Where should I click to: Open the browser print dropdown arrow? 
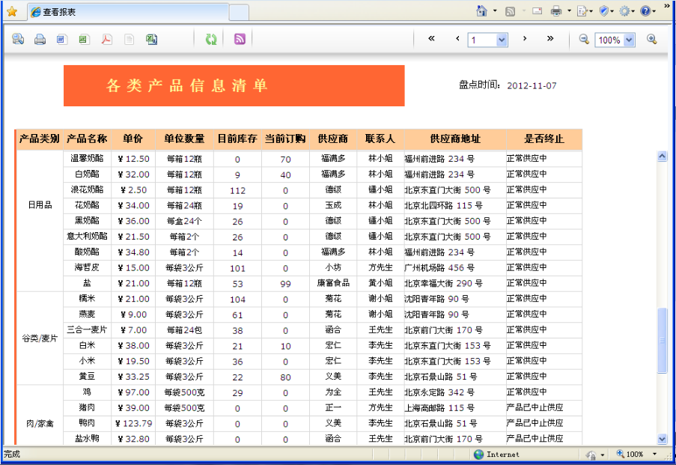point(569,10)
